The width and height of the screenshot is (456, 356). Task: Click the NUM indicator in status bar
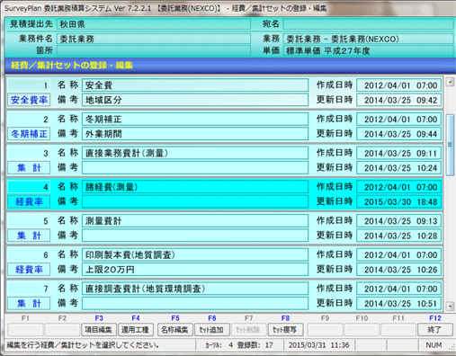434,345
